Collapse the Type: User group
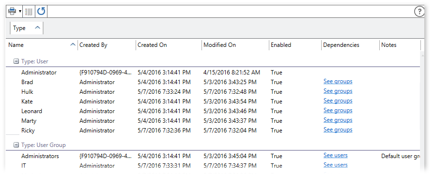Screen dimensions: 434x175 16,61
